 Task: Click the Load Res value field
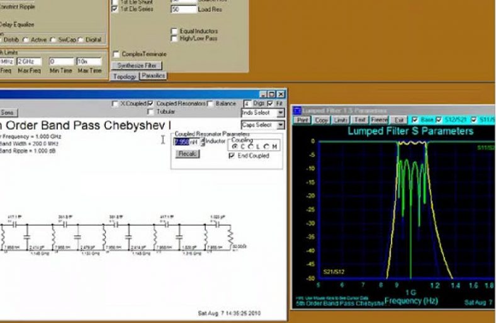(x=183, y=10)
